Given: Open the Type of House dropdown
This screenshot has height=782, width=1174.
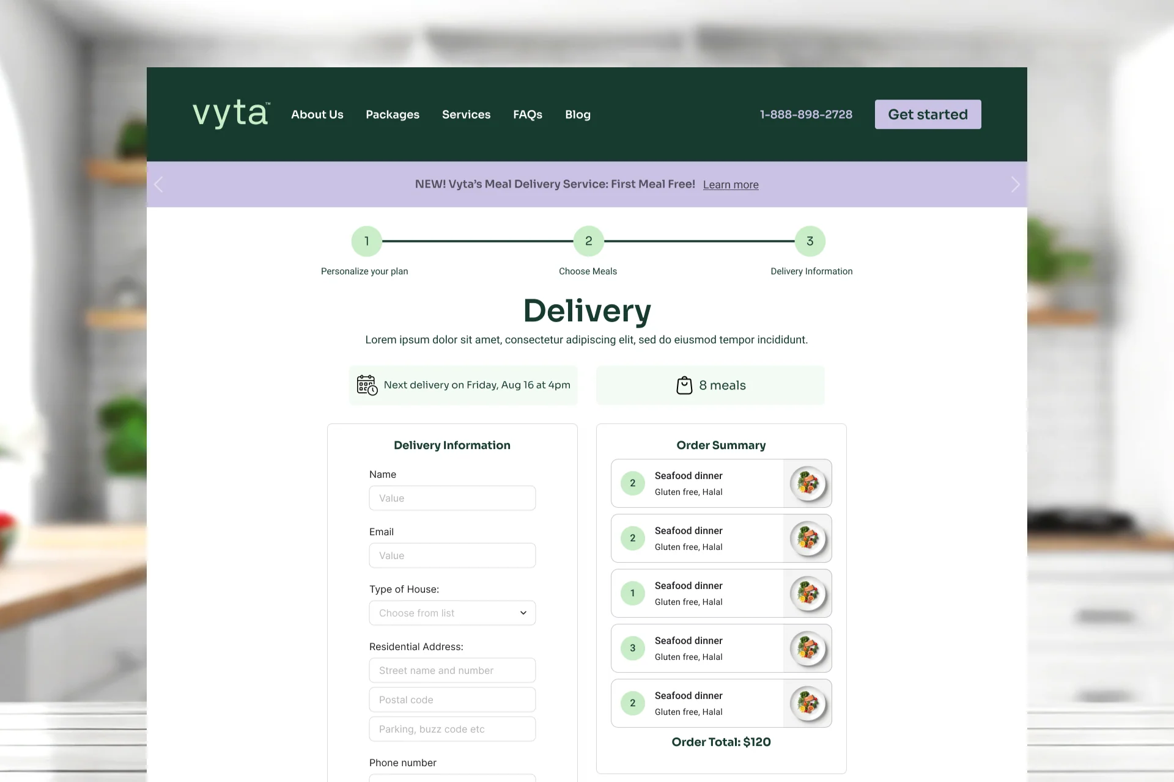Looking at the screenshot, I should pos(452,613).
